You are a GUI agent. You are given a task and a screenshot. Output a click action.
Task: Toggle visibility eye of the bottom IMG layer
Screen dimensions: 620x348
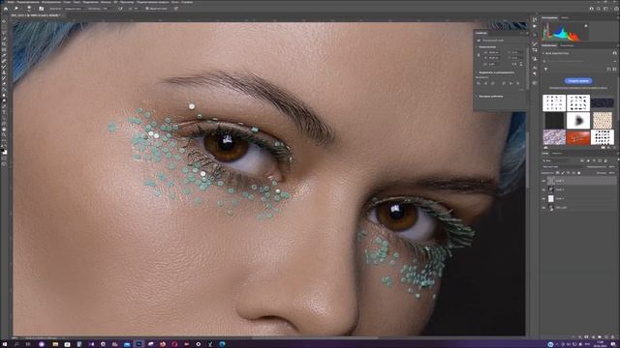[543, 208]
